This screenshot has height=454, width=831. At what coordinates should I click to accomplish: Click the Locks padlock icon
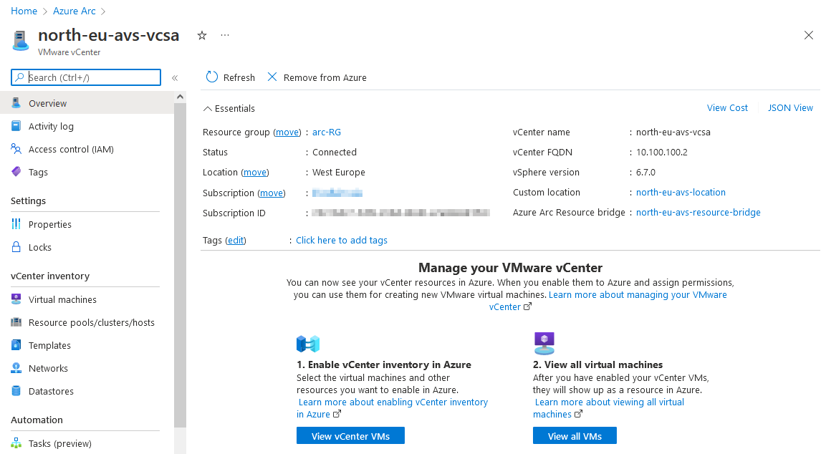[x=16, y=247]
